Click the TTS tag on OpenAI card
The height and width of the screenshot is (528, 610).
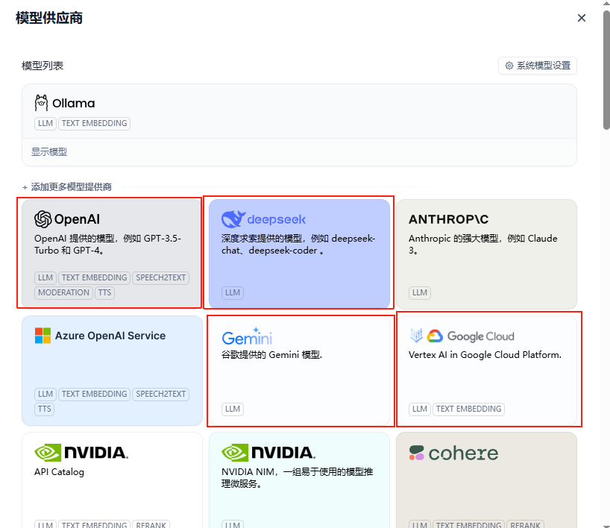coord(104,293)
